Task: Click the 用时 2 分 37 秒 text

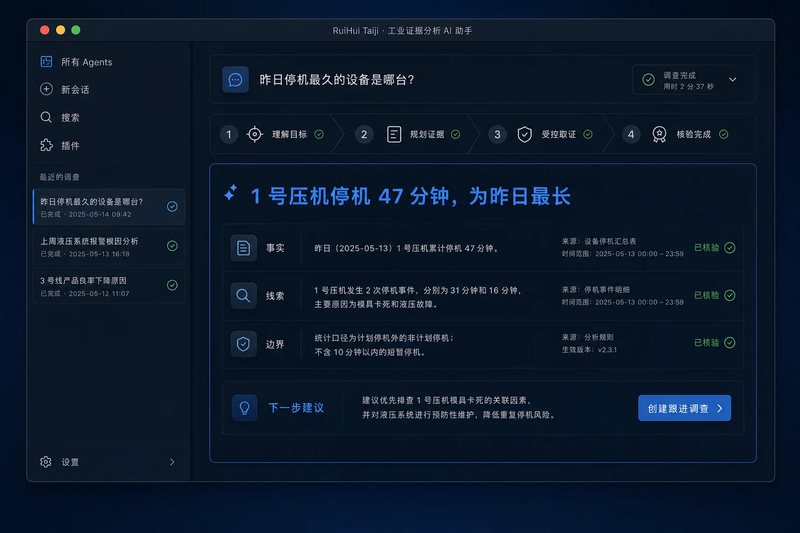Action: click(689, 86)
